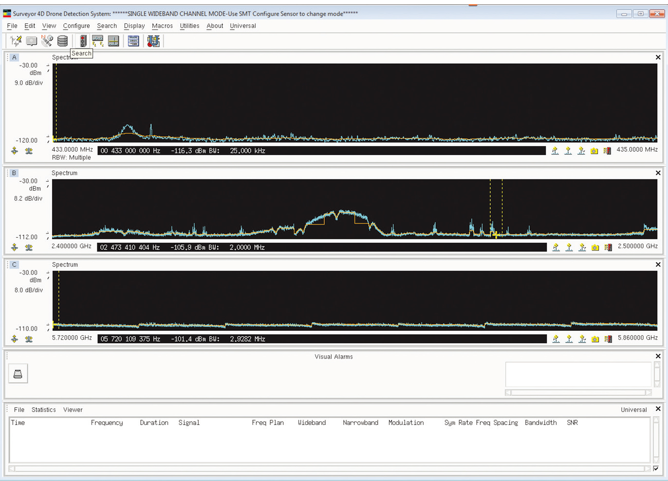Click first marker icon in panel C
Image resolution: width=668 pixels, height=481 pixels.
556,339
